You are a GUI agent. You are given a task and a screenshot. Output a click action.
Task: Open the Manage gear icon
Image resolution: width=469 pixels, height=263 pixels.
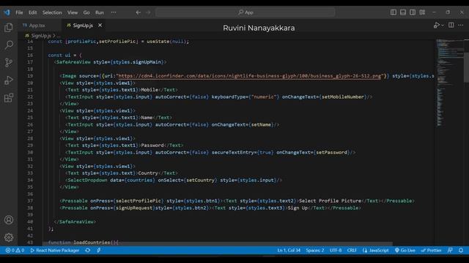(9, 237)
